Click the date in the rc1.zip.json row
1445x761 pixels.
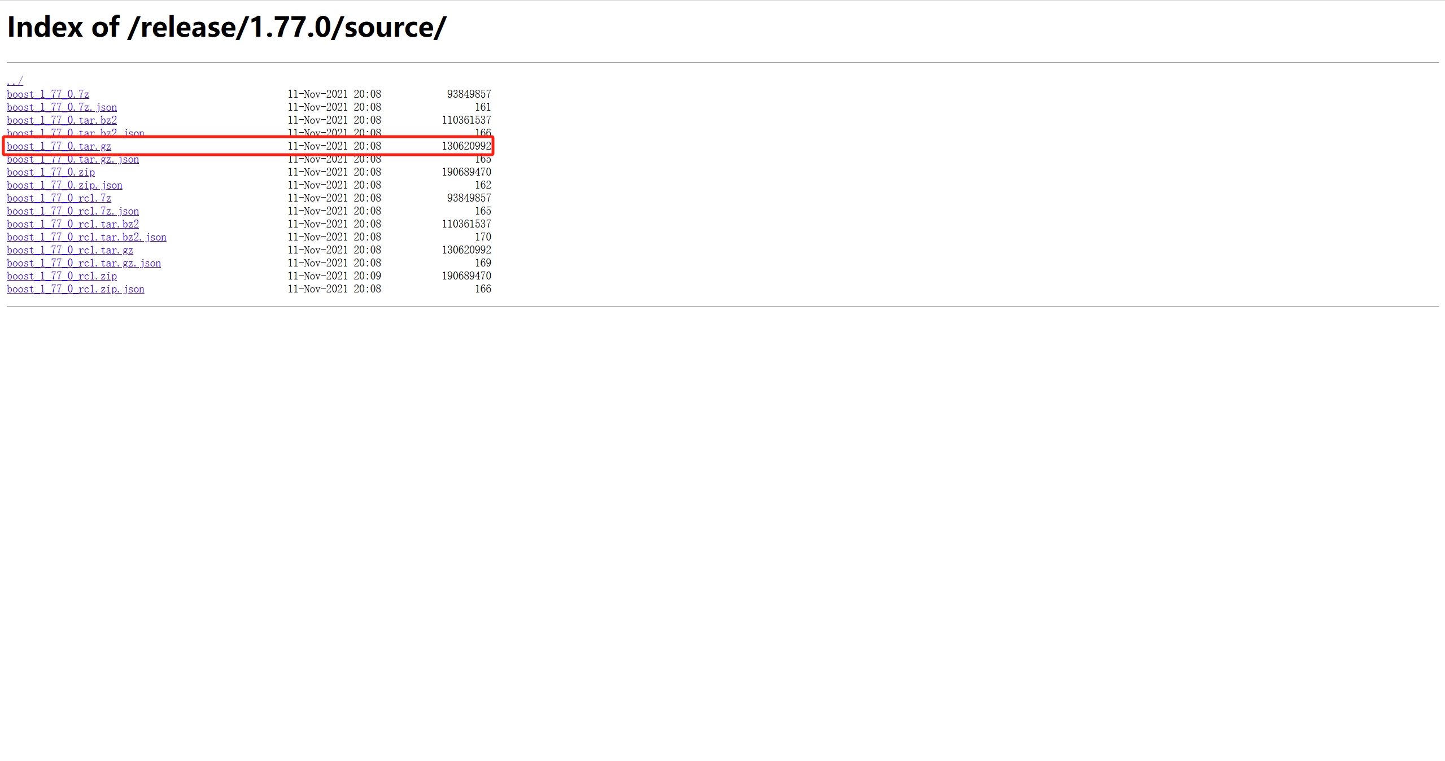(334, 288)
